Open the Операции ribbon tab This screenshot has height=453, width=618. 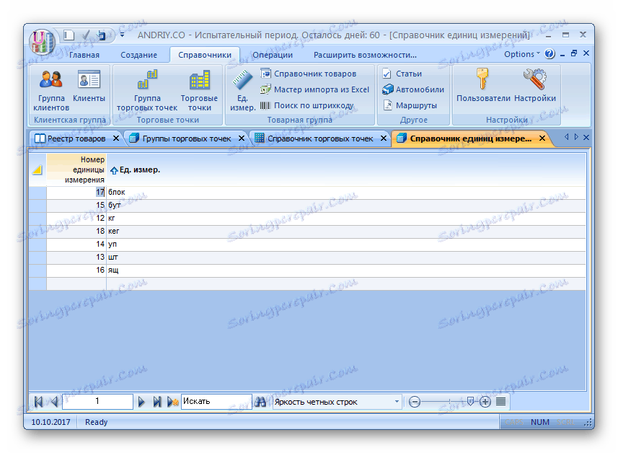click(273, 56)
